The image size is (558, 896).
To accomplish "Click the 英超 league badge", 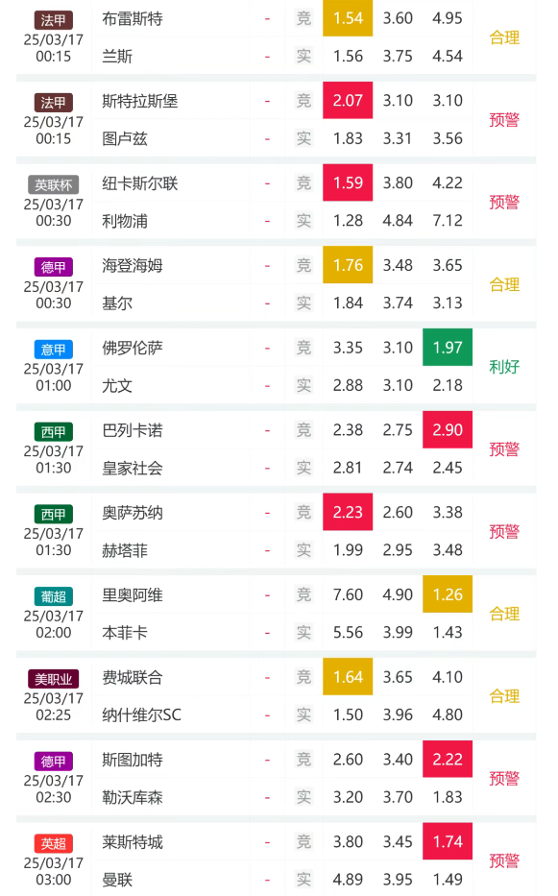I will tap(53, 843).
